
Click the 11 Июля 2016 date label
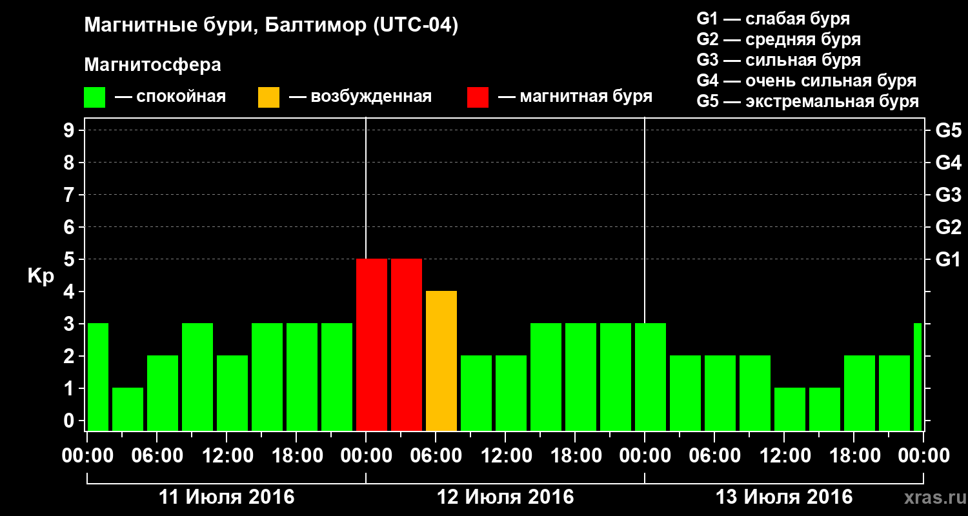click(227, 497)
